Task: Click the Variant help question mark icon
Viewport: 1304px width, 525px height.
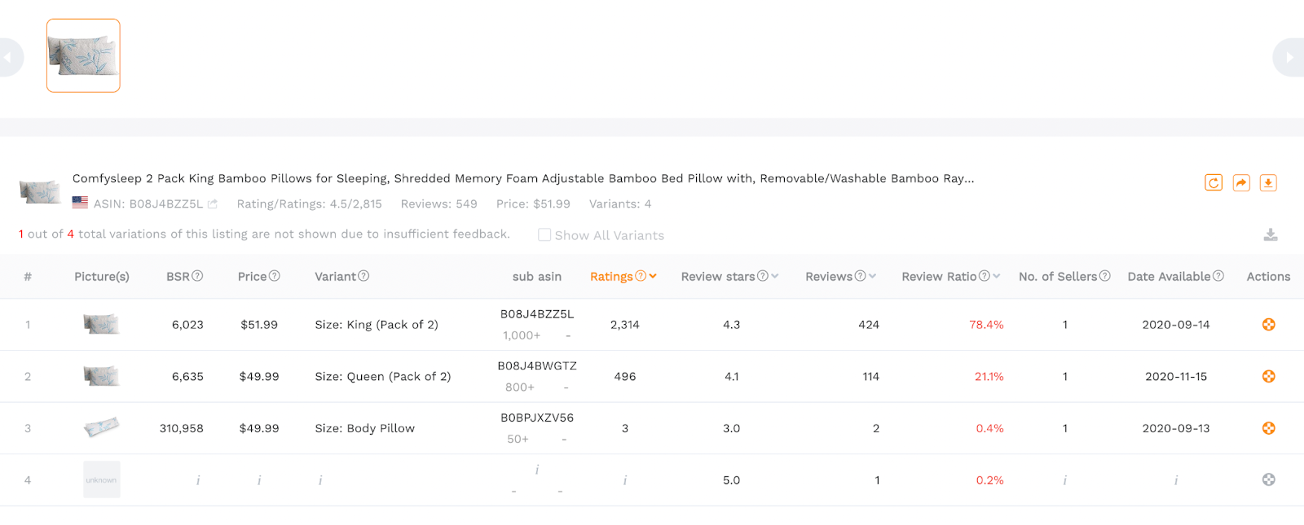Action: tap(363, 276)
